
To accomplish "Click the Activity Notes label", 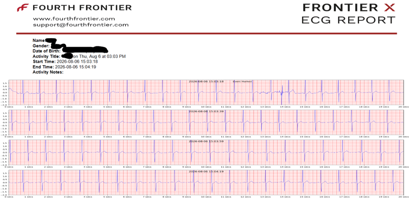I will click(48, 72).
